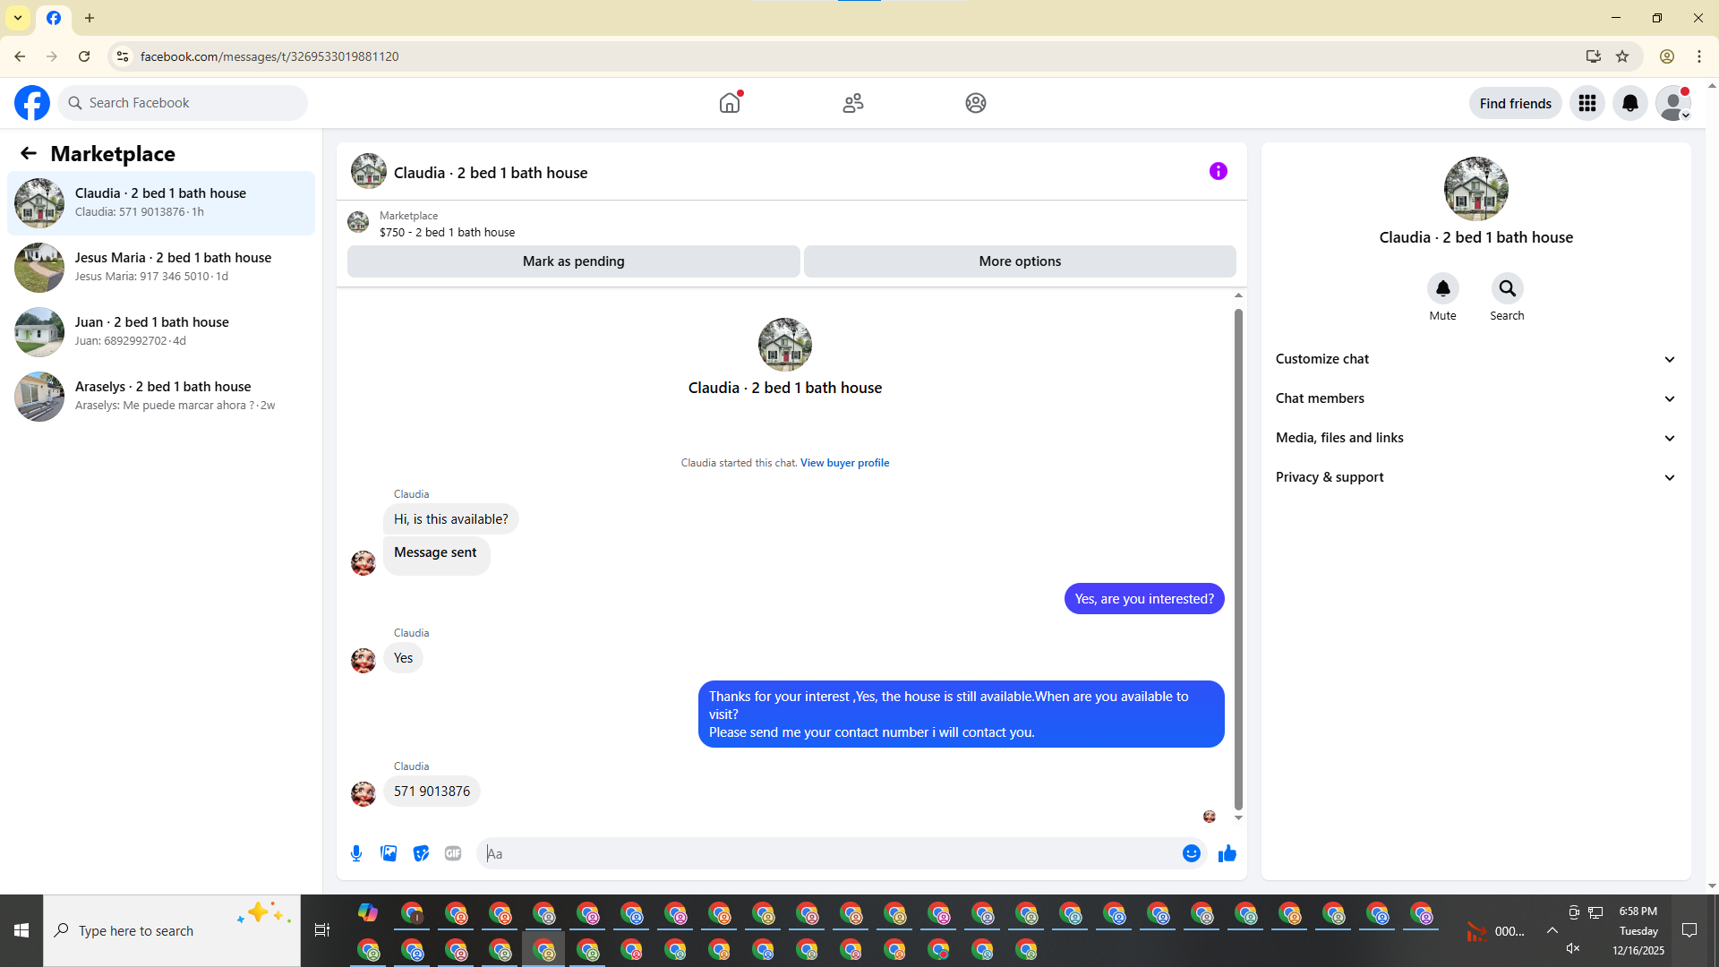Open the Windows notification center
Screen dimensions: 1719x967
tap(1689, 930)
